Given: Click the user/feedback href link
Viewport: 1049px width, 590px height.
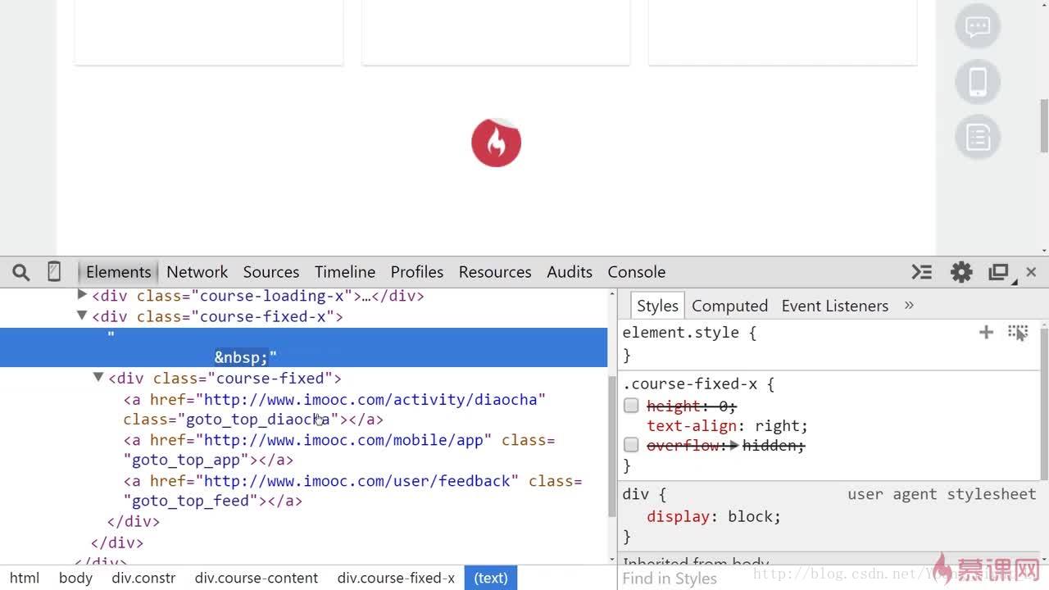Looking at the screenshot, I should pyautogui.click(x=357, y=481).
